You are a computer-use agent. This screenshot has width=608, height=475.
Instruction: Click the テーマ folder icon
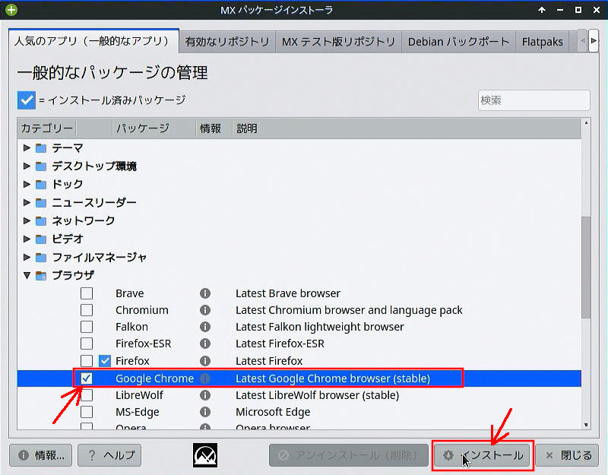pos(41,148)
